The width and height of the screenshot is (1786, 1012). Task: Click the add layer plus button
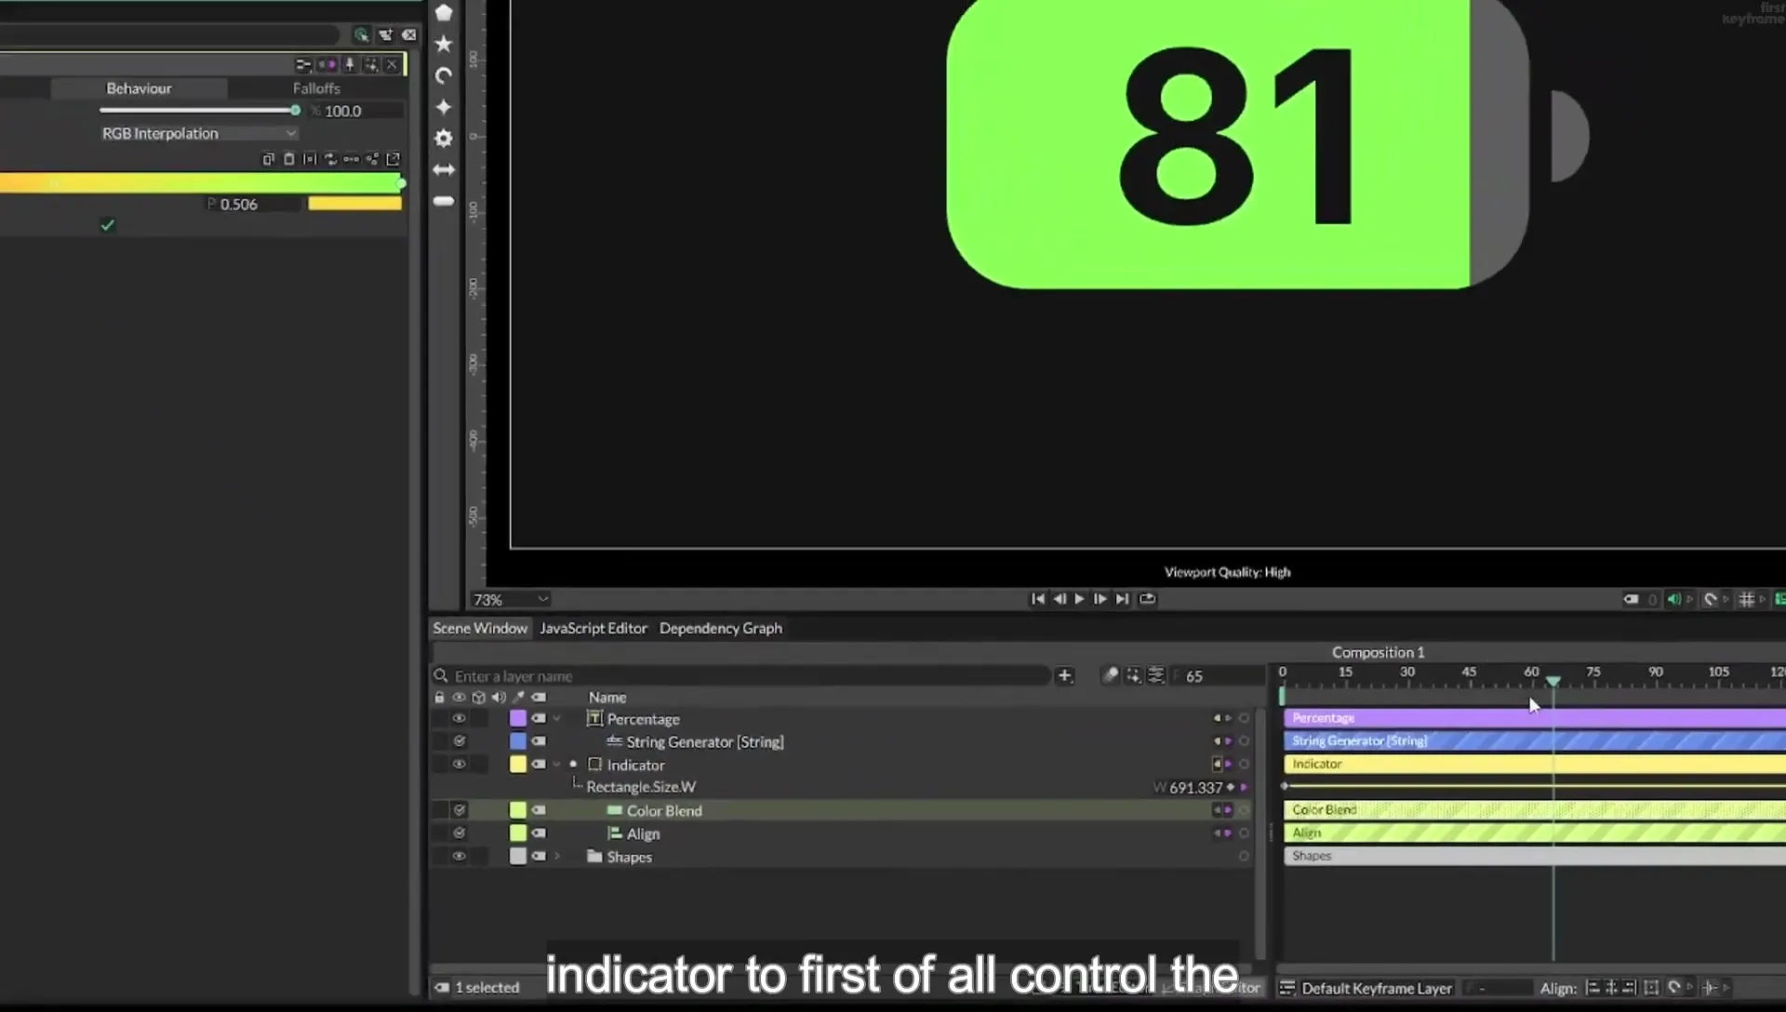pos(1065,676)
